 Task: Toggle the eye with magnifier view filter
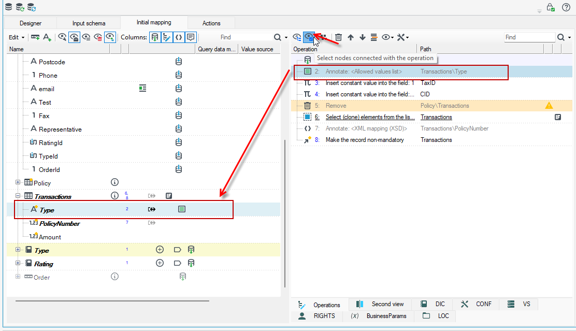(62, 37)
